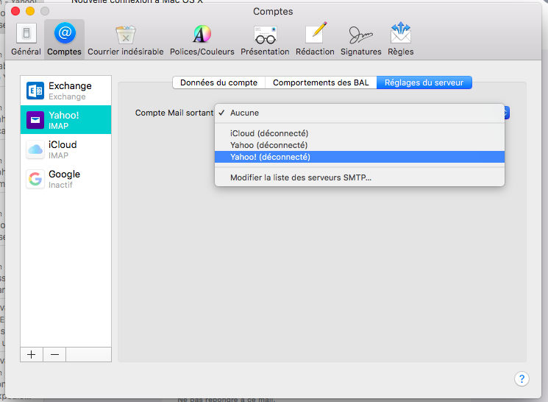
Task: Select the Exchange account in sidebar
Action: (65, 91)
